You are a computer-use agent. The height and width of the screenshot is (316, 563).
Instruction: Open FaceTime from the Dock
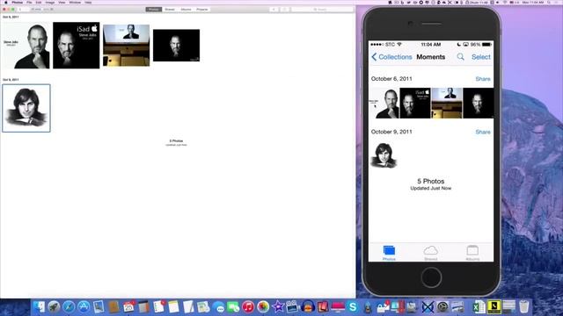(233, 307)
